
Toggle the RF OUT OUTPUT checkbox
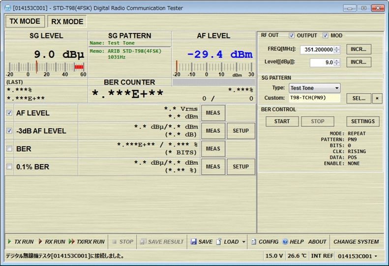point(292,35)
